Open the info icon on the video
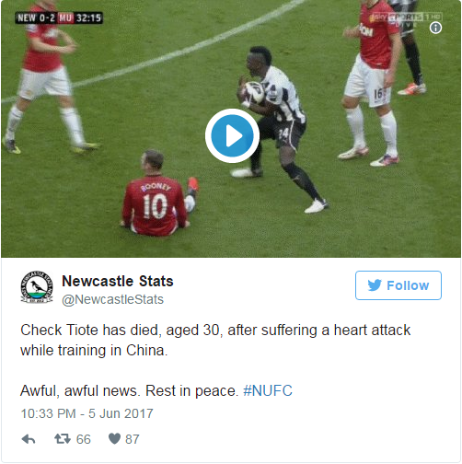This screenshot has width=462, height=464. click(x=435, y=28)
